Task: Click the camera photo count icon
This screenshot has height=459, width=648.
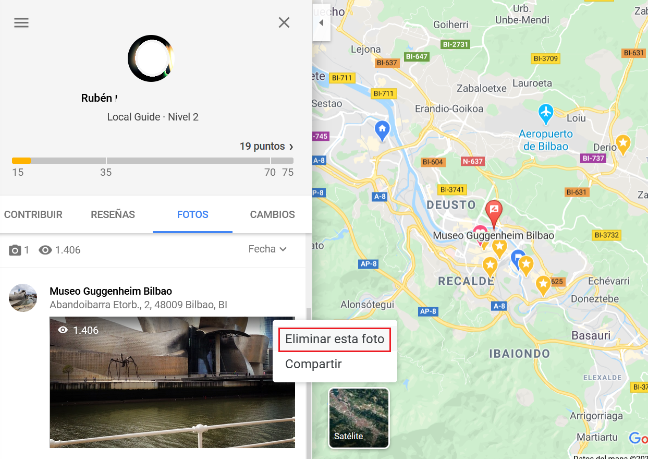Action: click(15, 250)
